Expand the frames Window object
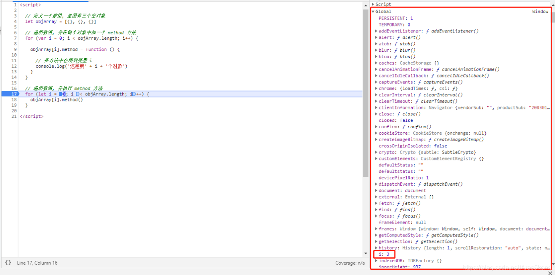This screenshot has width=555, height=275. pyautogui.click(x=376, y=229)
